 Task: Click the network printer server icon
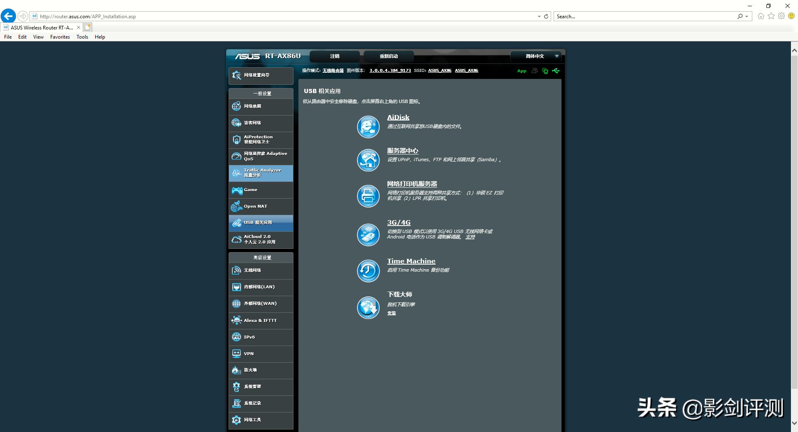click(368, 196)
